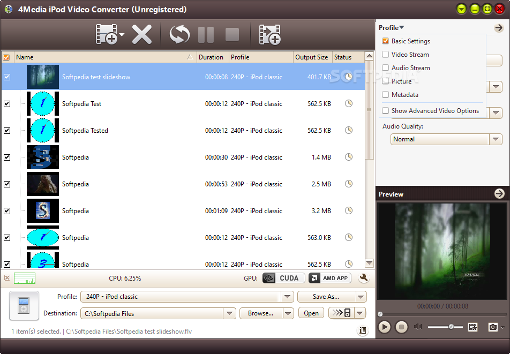Uncheck the Softpedia Tested row checkbox

click(x=7, y=130)
